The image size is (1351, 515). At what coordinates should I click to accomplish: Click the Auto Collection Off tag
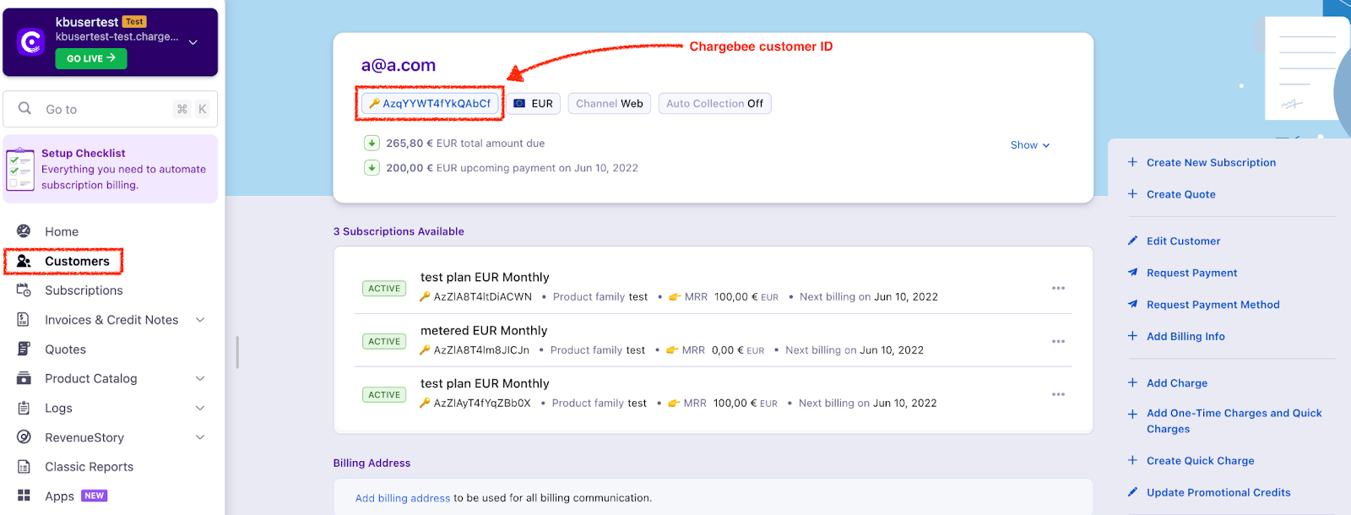click(714, 104)
